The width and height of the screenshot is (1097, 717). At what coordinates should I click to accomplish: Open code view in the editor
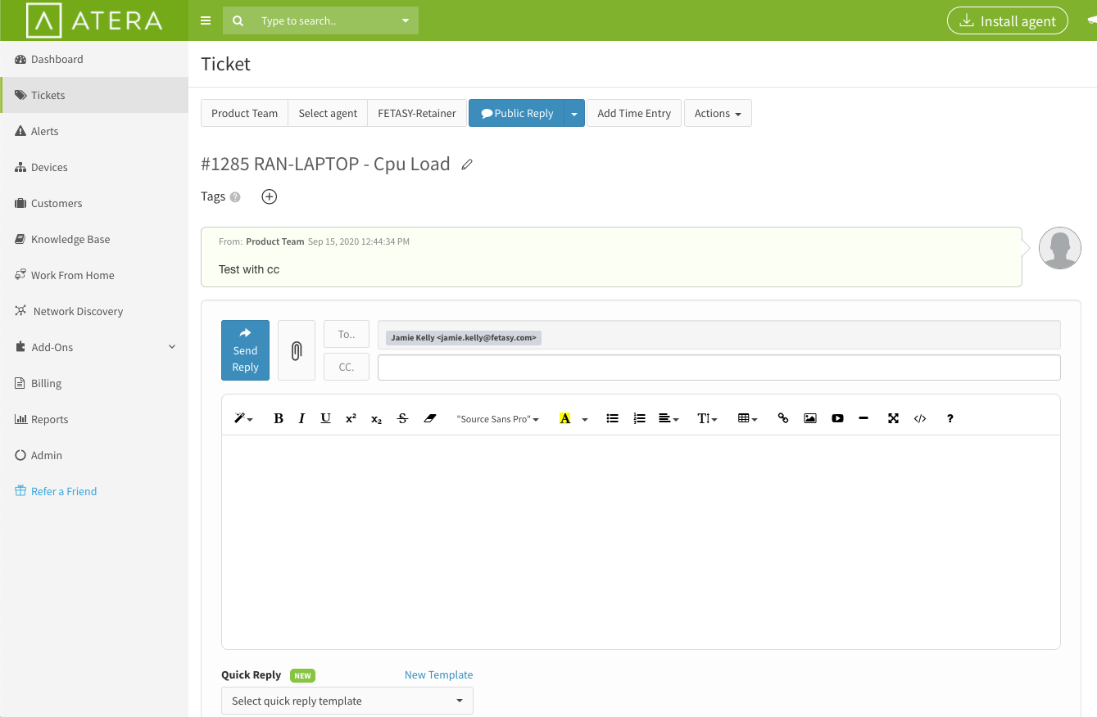click(920, 418)
